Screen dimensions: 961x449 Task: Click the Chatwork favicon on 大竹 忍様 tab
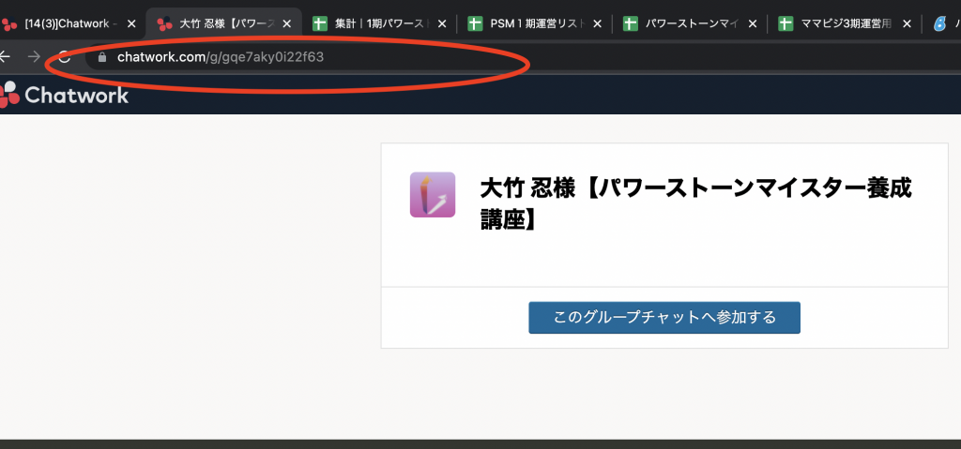164,23
